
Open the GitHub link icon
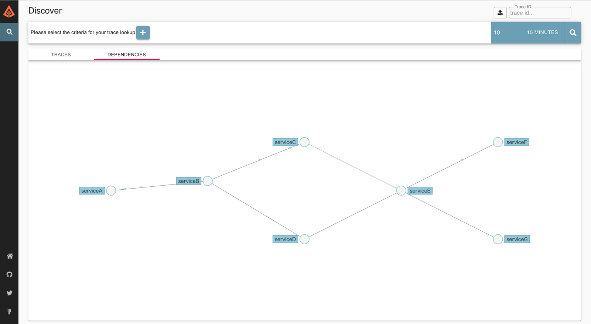pyautogui.click(x=10, y=275)
